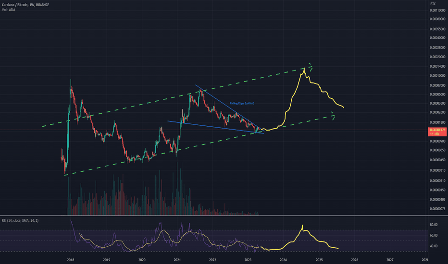
Task: Click the 2020 label on the time axis
Action: (142, 260)
